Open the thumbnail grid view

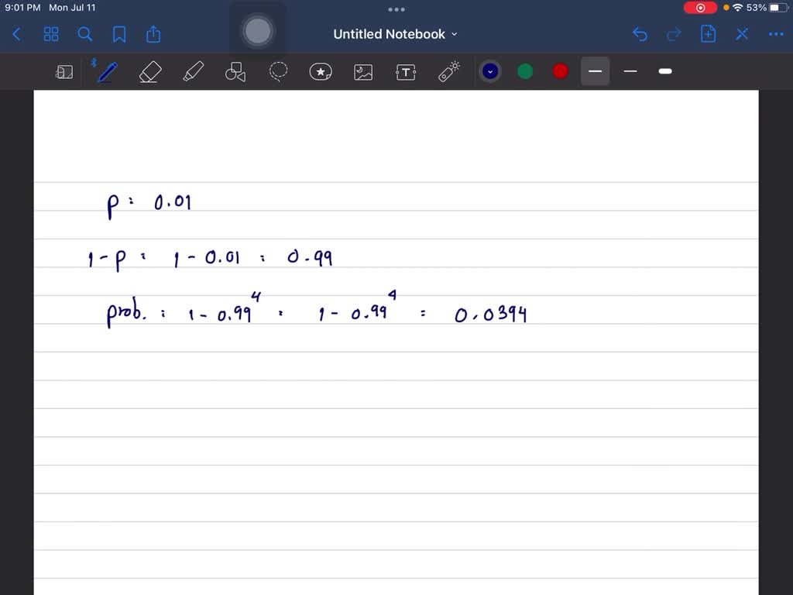point(51,34)
